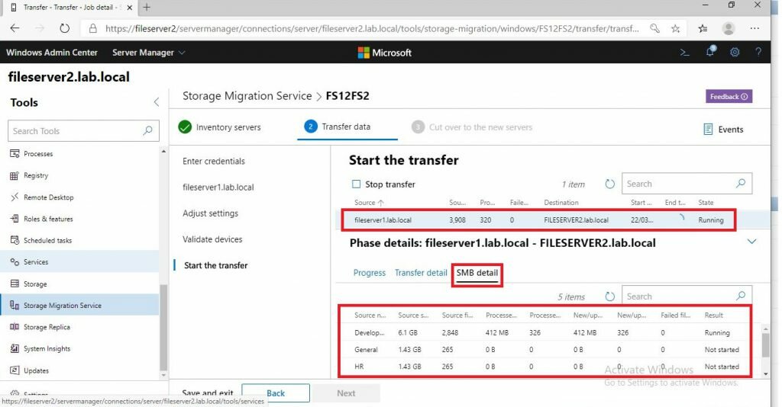782x407 pixels.
Task: Collapse the Phase details section
Action: [x=751, y=242]
